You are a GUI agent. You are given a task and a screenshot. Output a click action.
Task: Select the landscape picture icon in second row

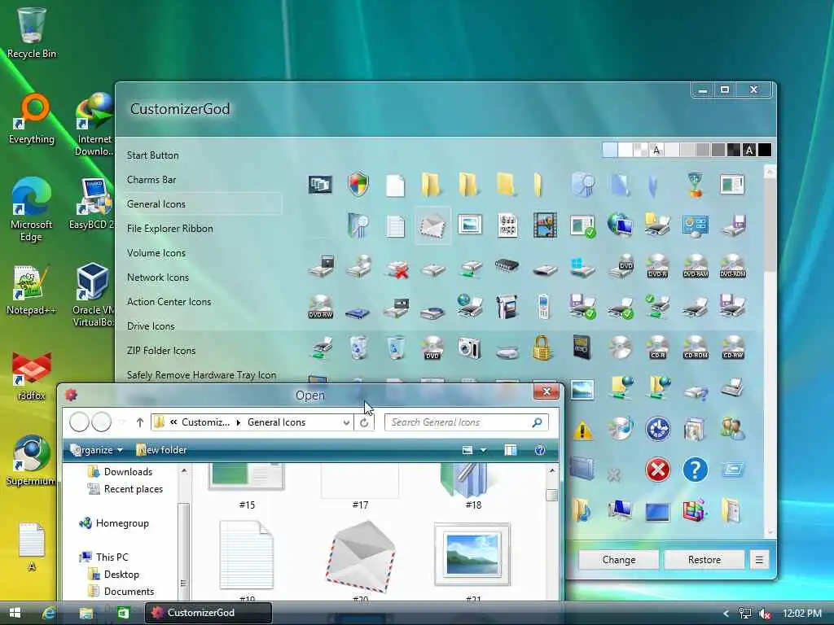tap(470, 225)
